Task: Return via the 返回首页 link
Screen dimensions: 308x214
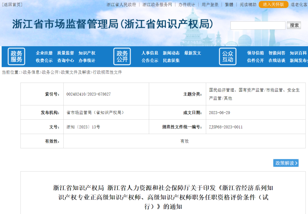Action: (x=12, y=5)
